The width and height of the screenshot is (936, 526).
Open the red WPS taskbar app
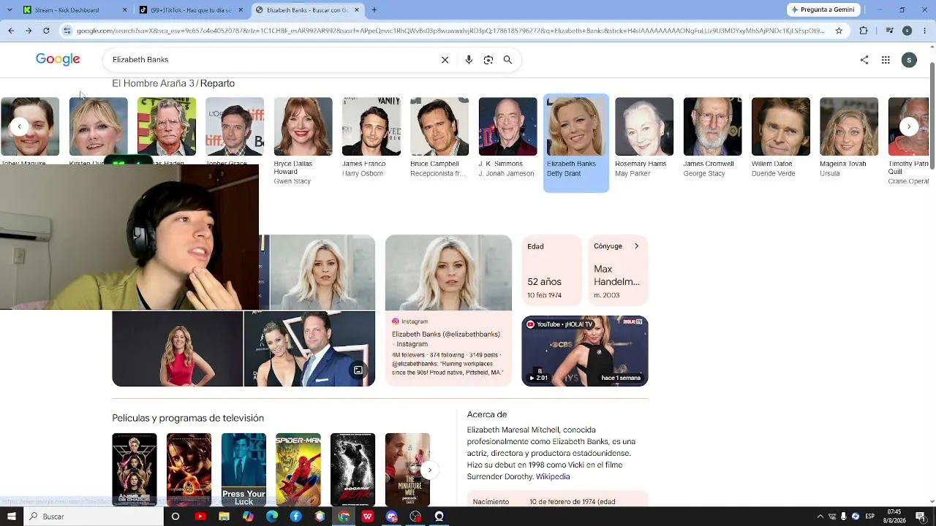(x=368, y=517)
